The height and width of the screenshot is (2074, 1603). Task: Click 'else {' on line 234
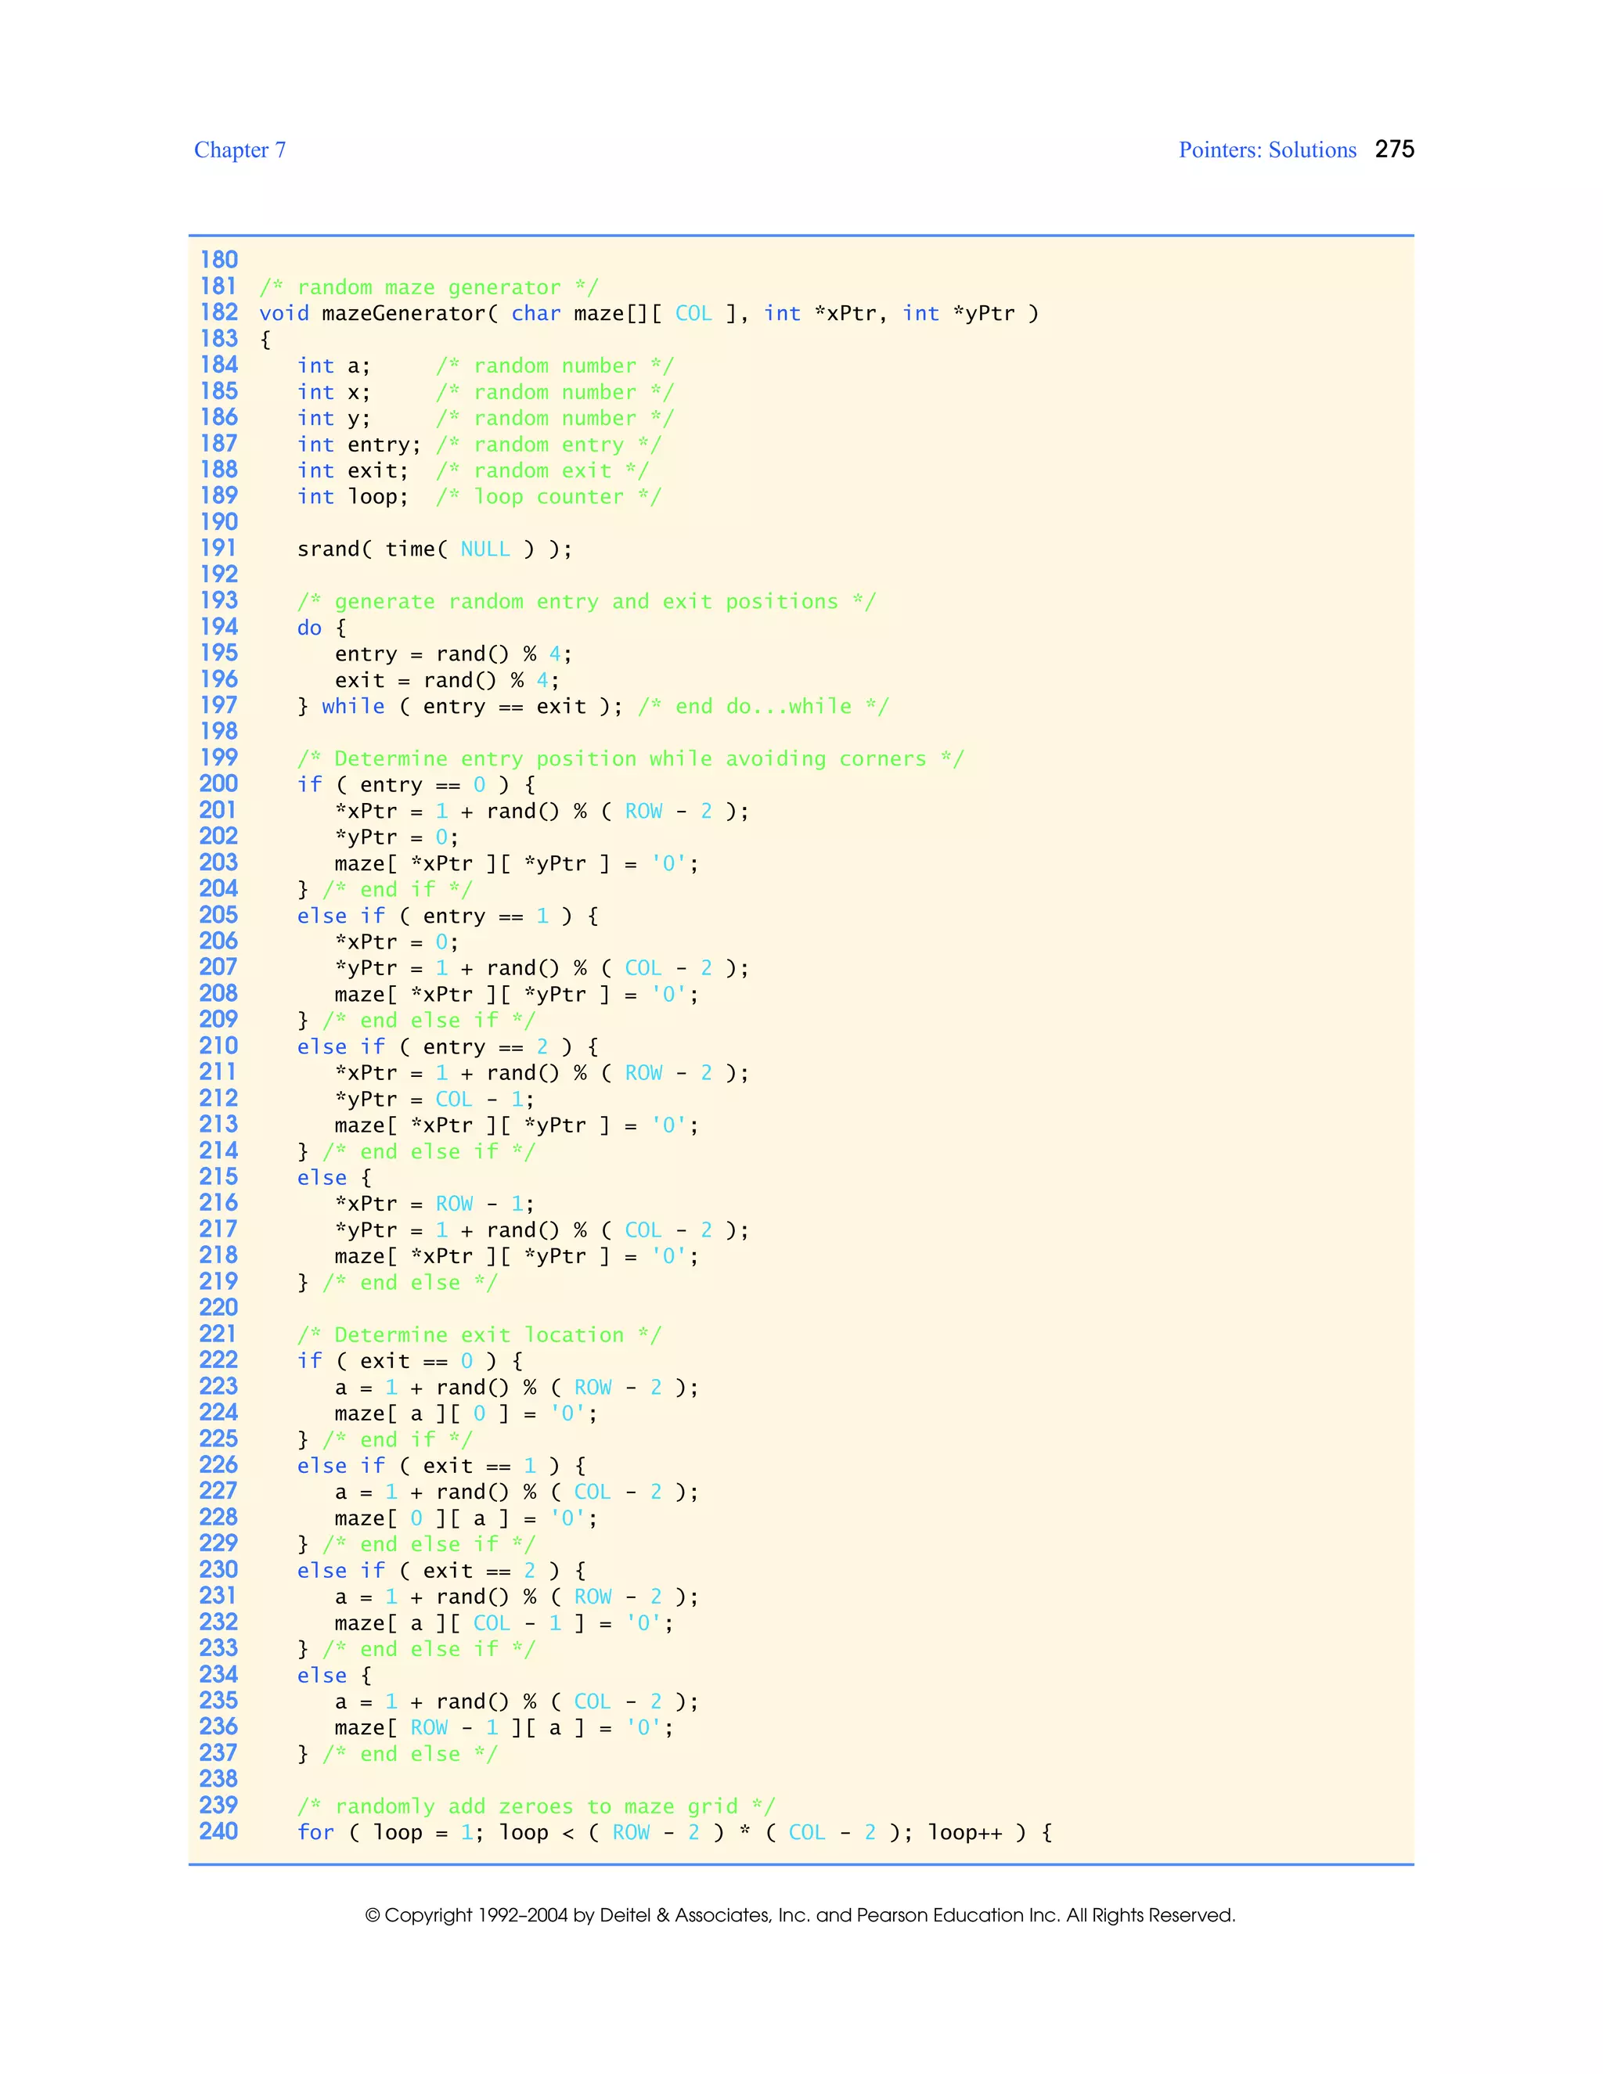click(333, 1675)
